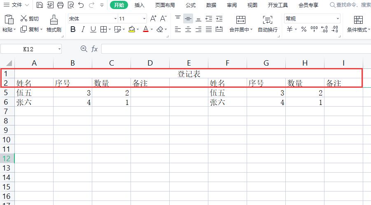Redo the last undone action
The height and width of the screenshot is (205, 371).
[x=91, y=5]
